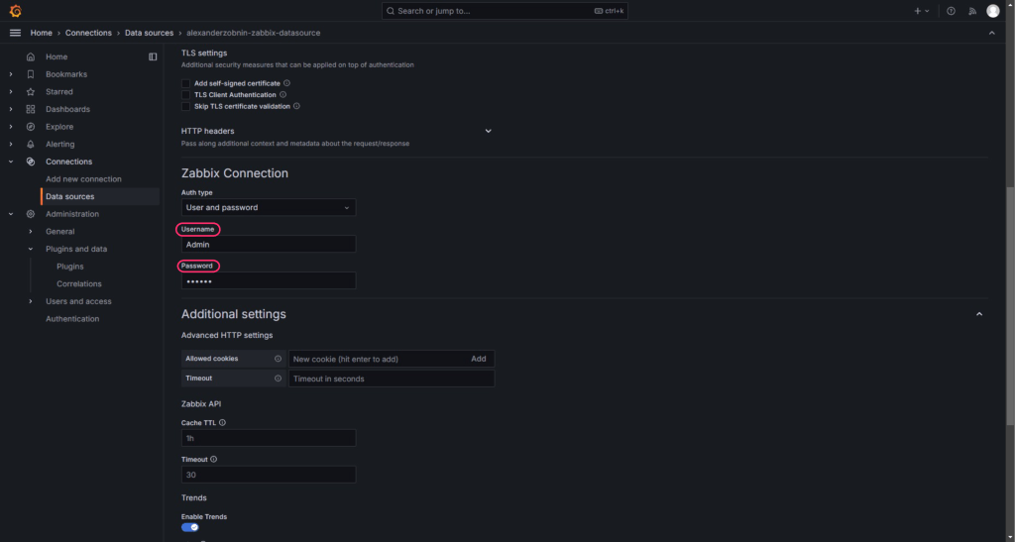Open the Auth type dropdown
The image size is (1015, 542).
268,208
